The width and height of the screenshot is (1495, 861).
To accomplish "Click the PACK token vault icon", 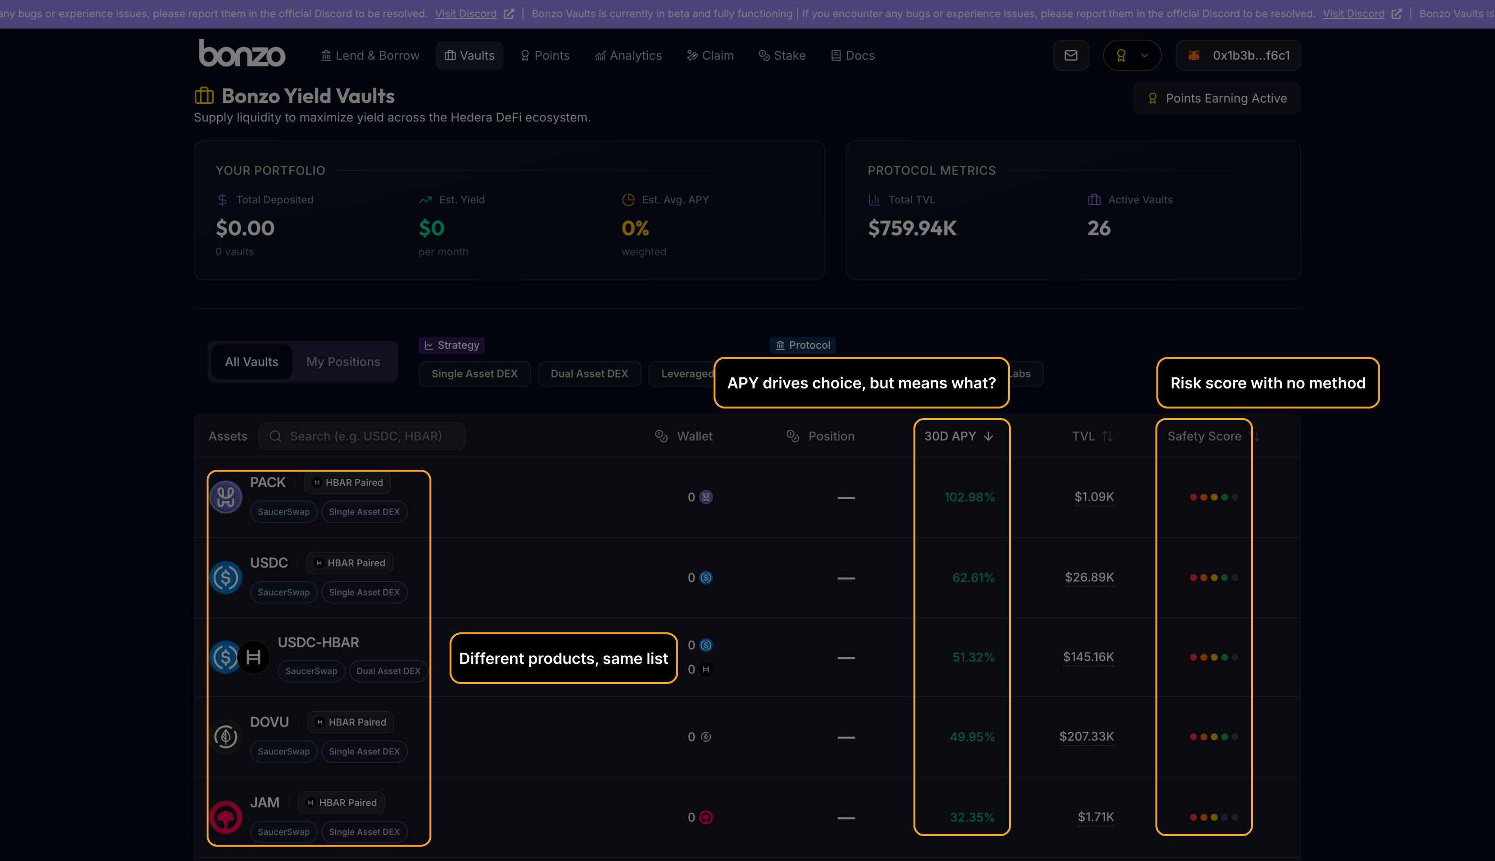I will (226, 497).
